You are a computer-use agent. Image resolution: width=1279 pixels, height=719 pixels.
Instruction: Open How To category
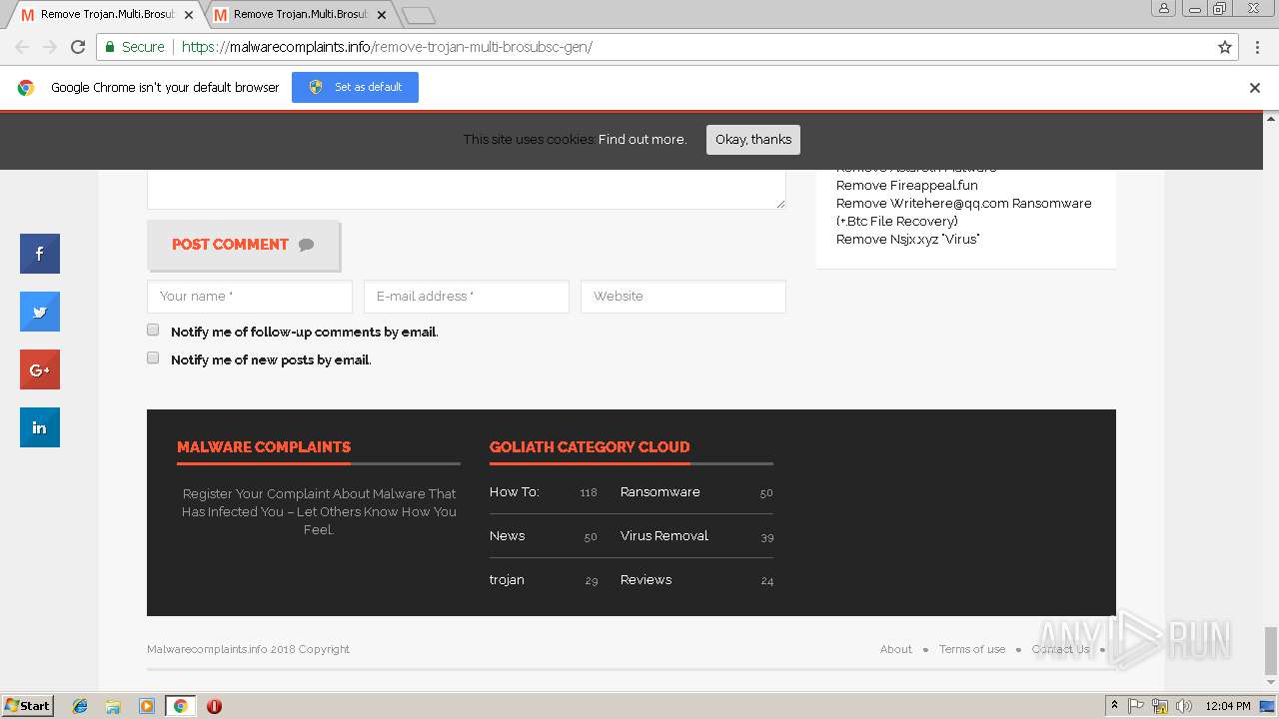(515, 492)
